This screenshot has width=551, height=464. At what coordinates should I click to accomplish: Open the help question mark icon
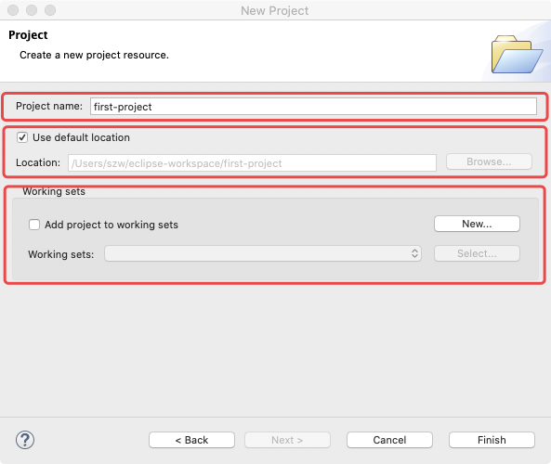click(x=25, y=440)
